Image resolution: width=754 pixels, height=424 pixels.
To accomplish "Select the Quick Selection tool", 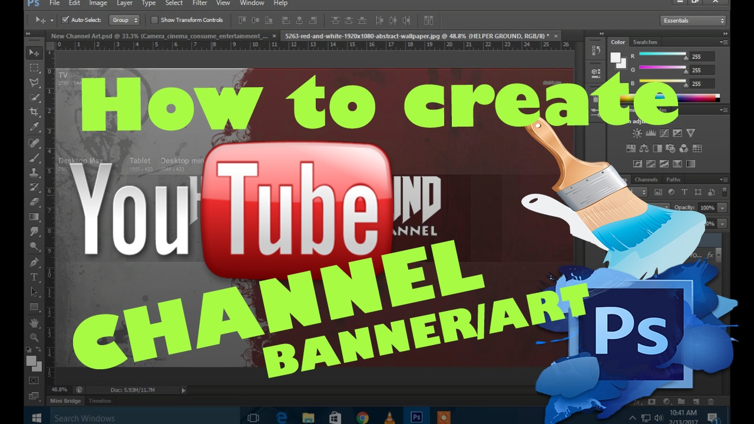I will [x=34, y=97].
